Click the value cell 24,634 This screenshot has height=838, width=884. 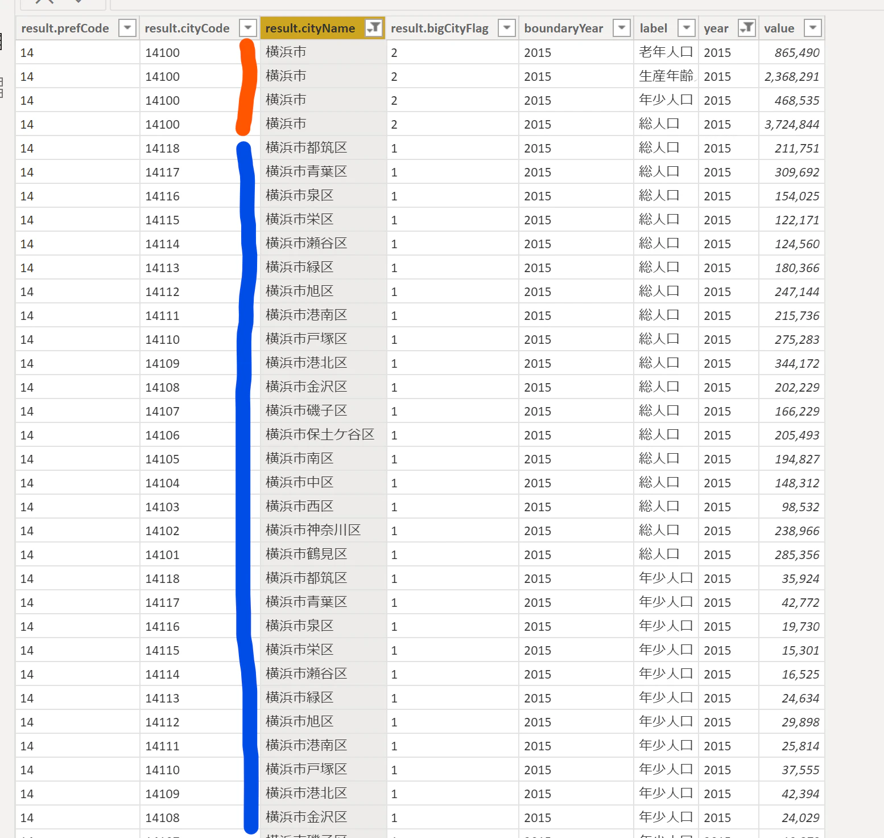[x=791, y=698]
